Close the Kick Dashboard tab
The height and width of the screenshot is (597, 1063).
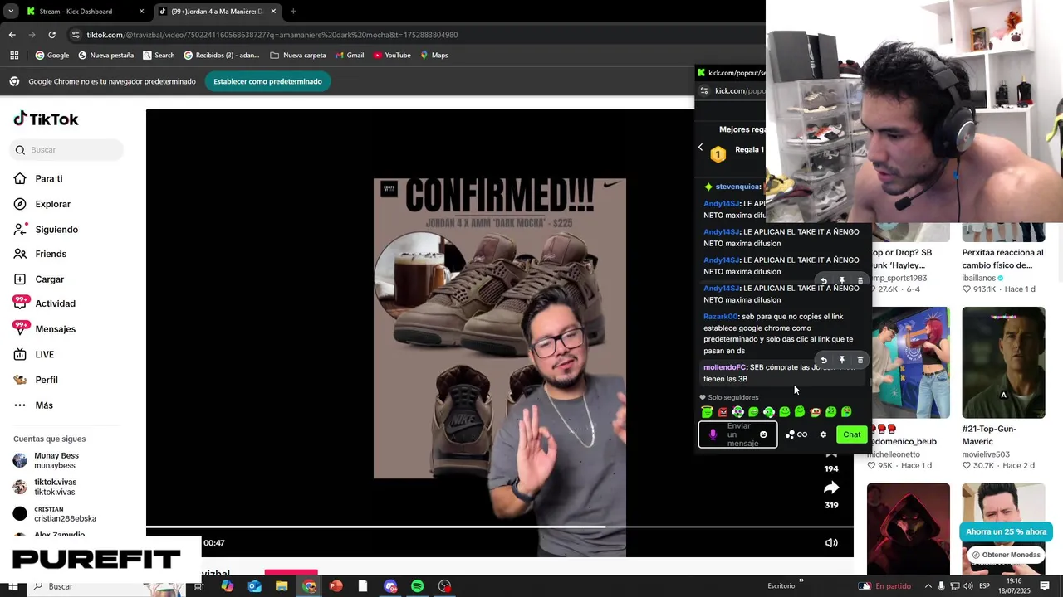pyautogui.click(x=141, y=12)
